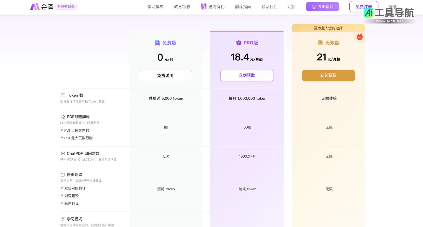Click the 网页翻译 browser window icon

63,175
